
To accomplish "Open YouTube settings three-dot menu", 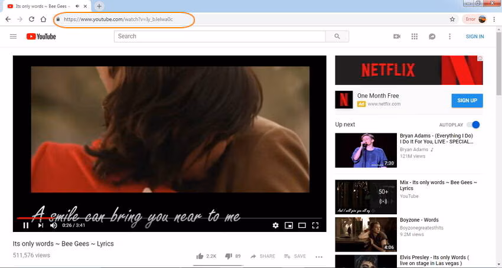I will click(449, 37).
